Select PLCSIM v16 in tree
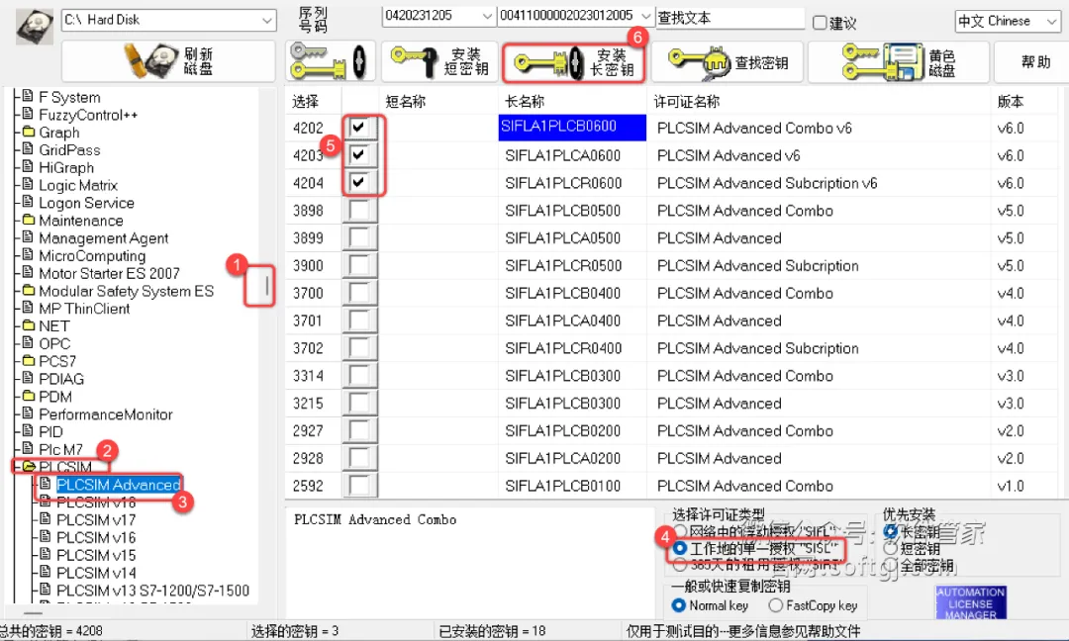Image resolution: width=1069 pixels, height=641 pixels. pyautogui.click(x=96, y=537)
